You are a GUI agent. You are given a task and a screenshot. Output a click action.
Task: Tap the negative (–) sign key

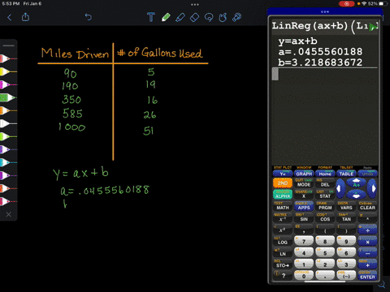pyautogui.click(x=346, y=276)
